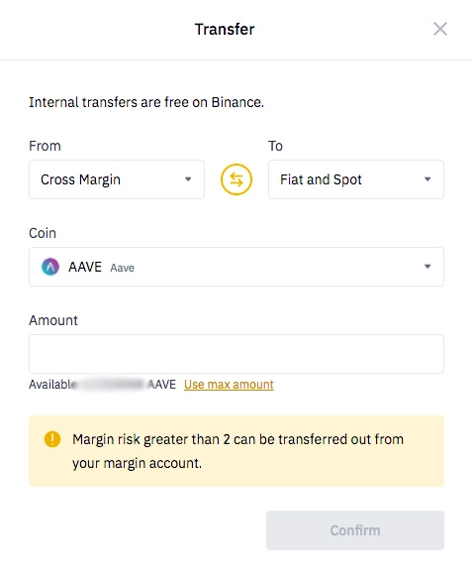This screenshot has height=578, width=473.
Task: Click the Coin field label
Action: click(43, 233)
